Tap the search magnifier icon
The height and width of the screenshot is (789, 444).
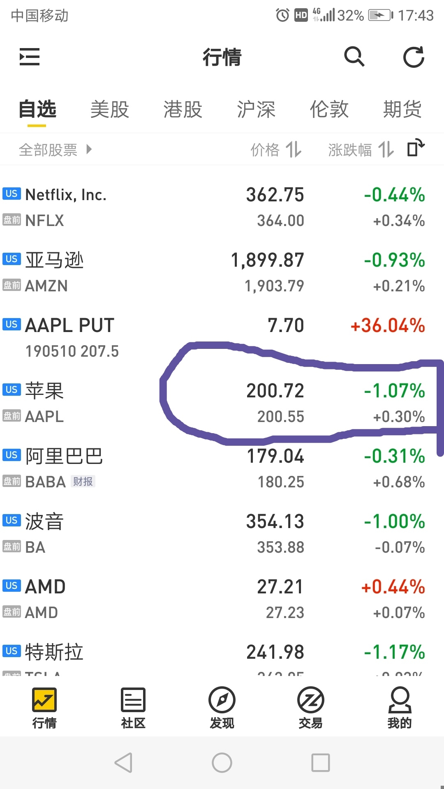[354, 57]
